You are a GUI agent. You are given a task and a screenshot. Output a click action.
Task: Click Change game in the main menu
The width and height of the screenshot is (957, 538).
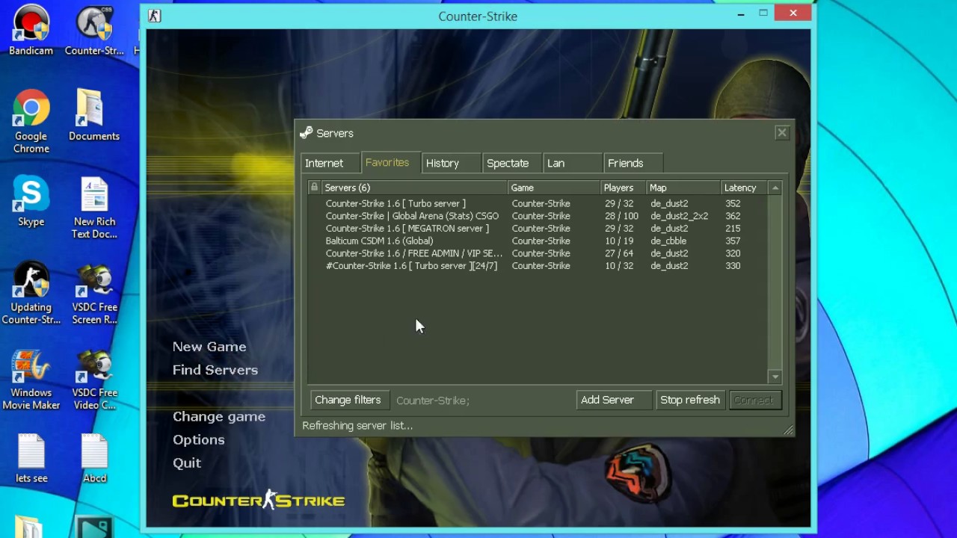click(219, 416)
